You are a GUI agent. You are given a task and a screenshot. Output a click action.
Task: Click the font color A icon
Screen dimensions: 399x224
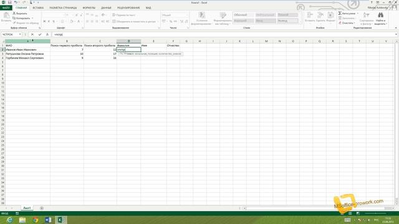(x=79, y=22)
